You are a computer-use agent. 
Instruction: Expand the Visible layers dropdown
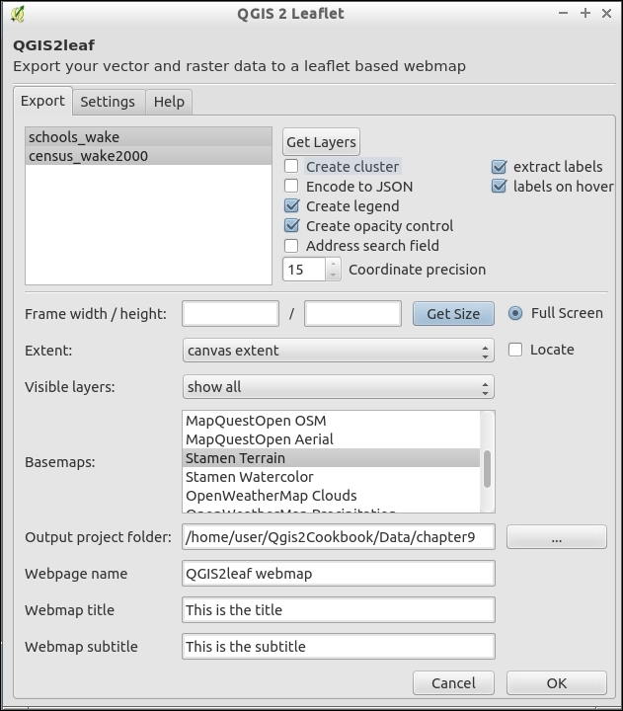[339, 387]
